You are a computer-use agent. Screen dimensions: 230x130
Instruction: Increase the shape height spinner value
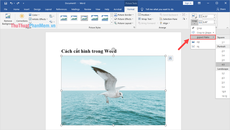[215, 15]
